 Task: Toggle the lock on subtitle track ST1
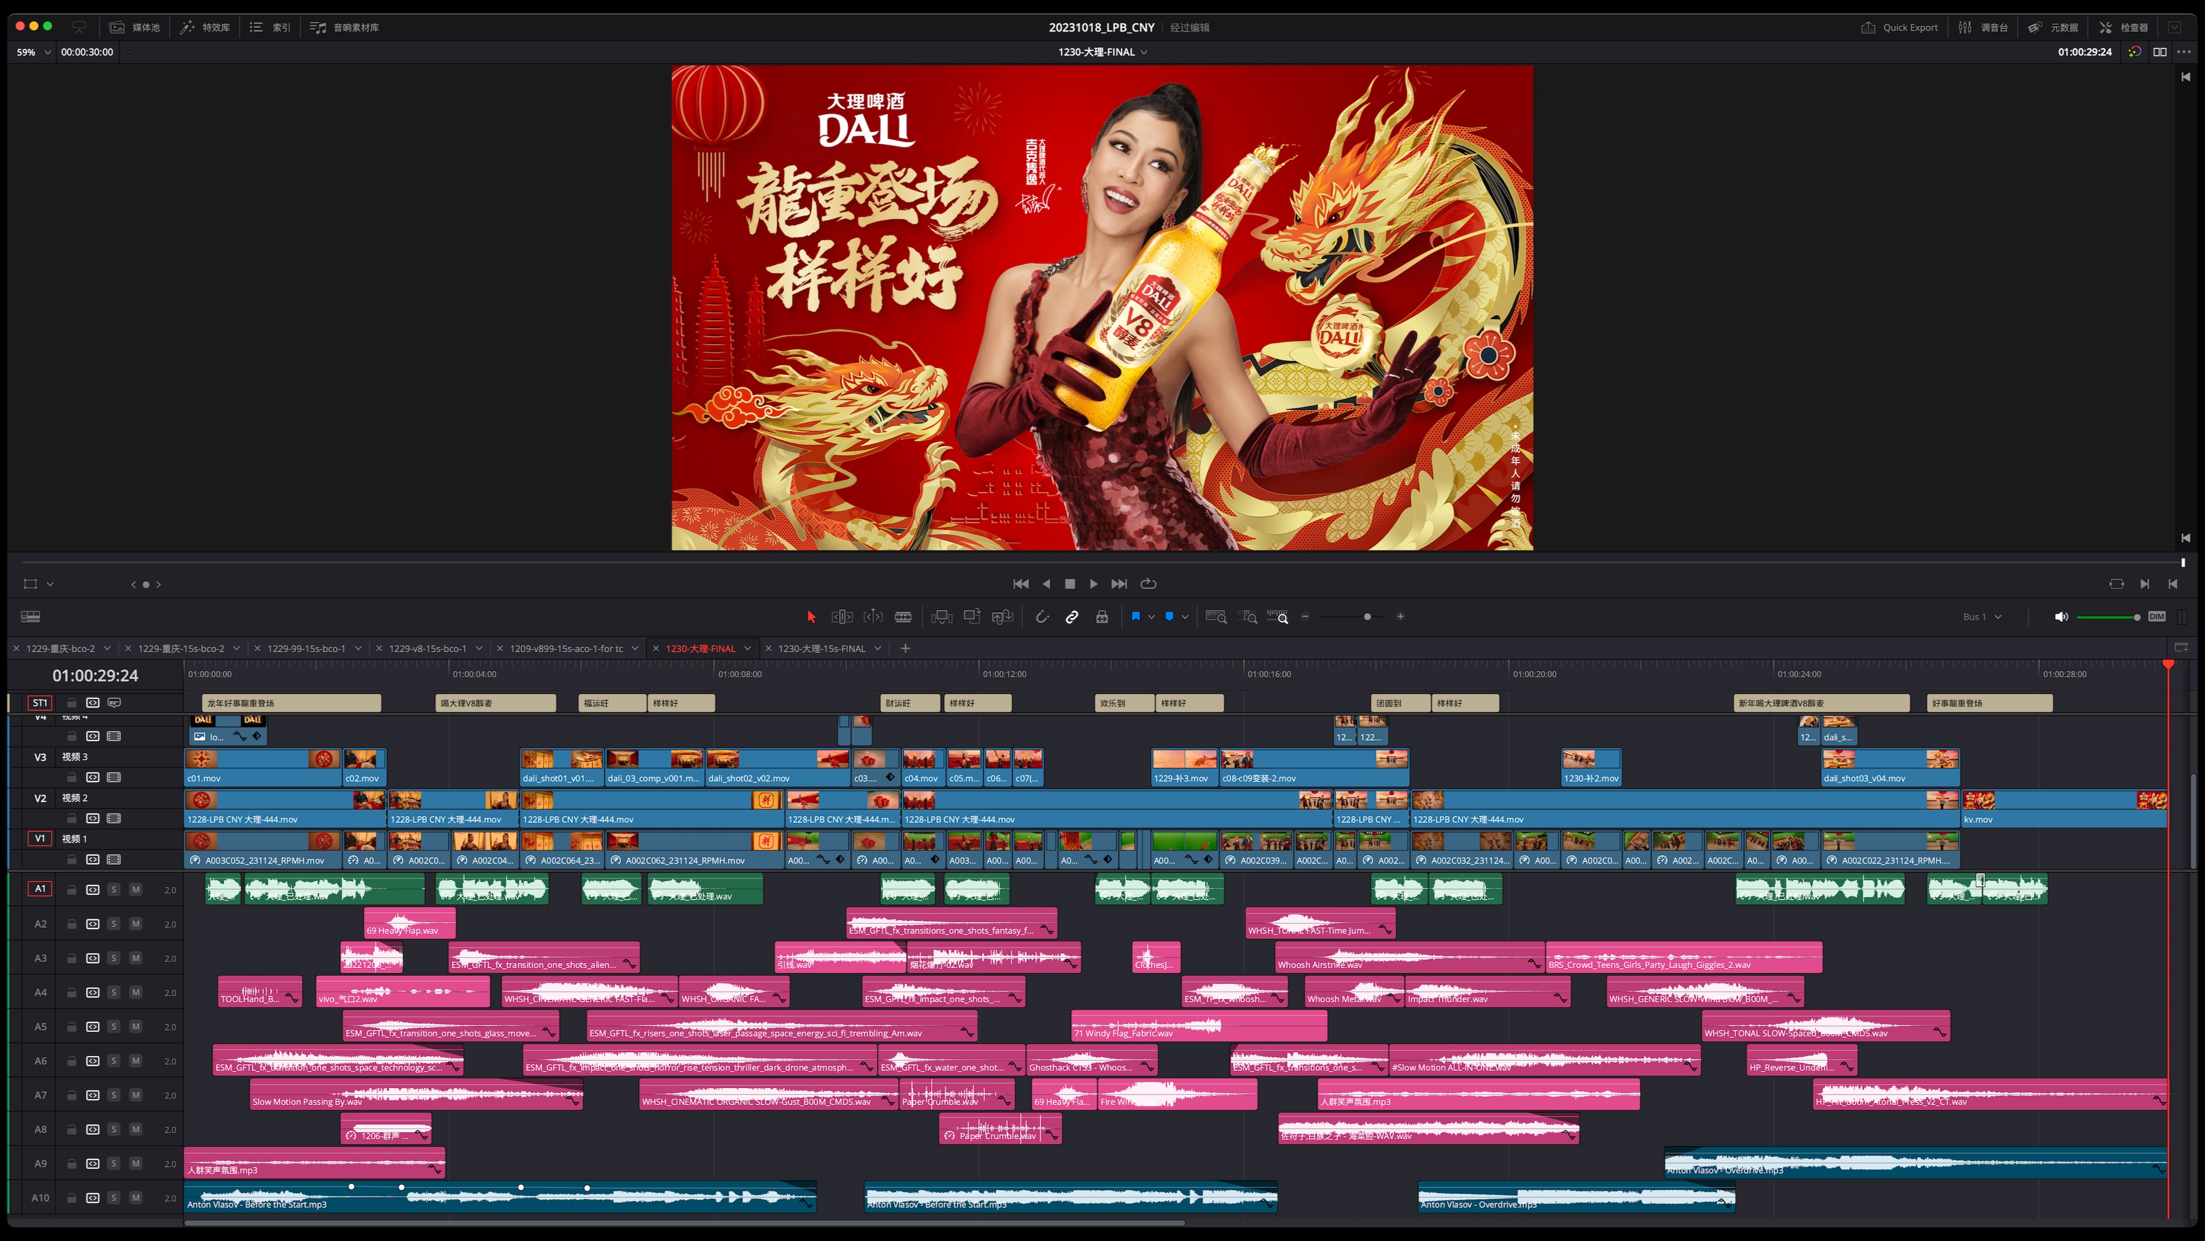point(72,703)
